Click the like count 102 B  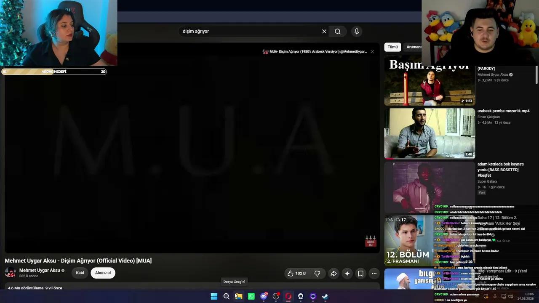pos(301,274)
